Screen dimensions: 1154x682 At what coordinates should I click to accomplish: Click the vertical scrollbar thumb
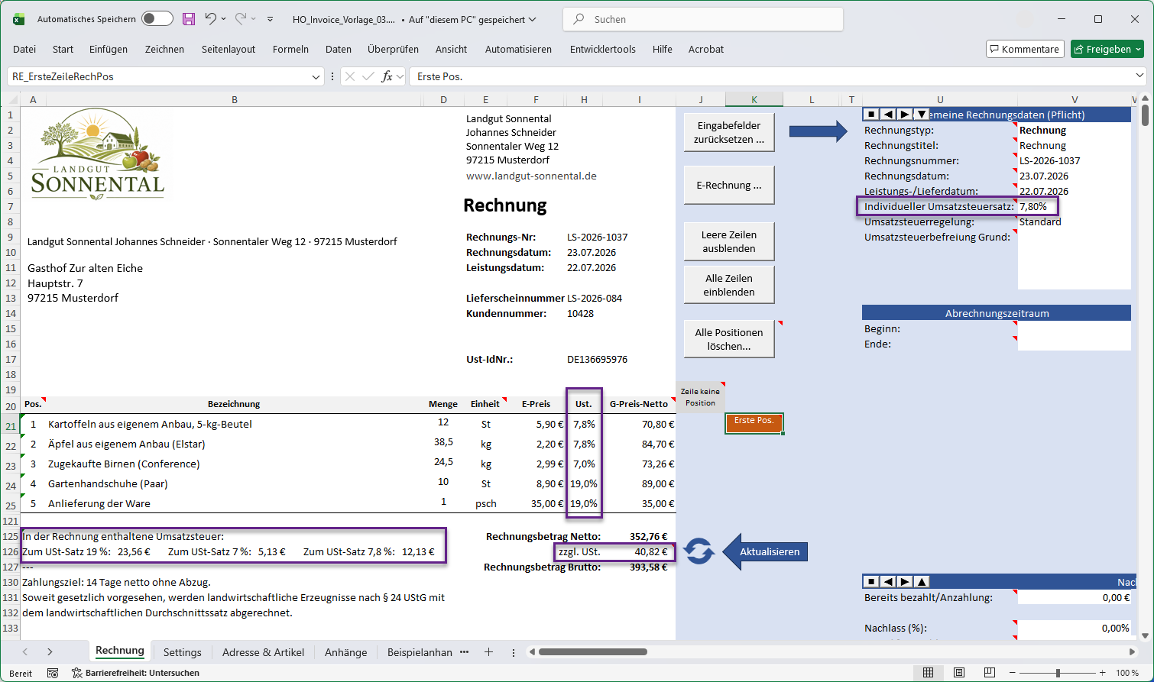point(1145,115)
